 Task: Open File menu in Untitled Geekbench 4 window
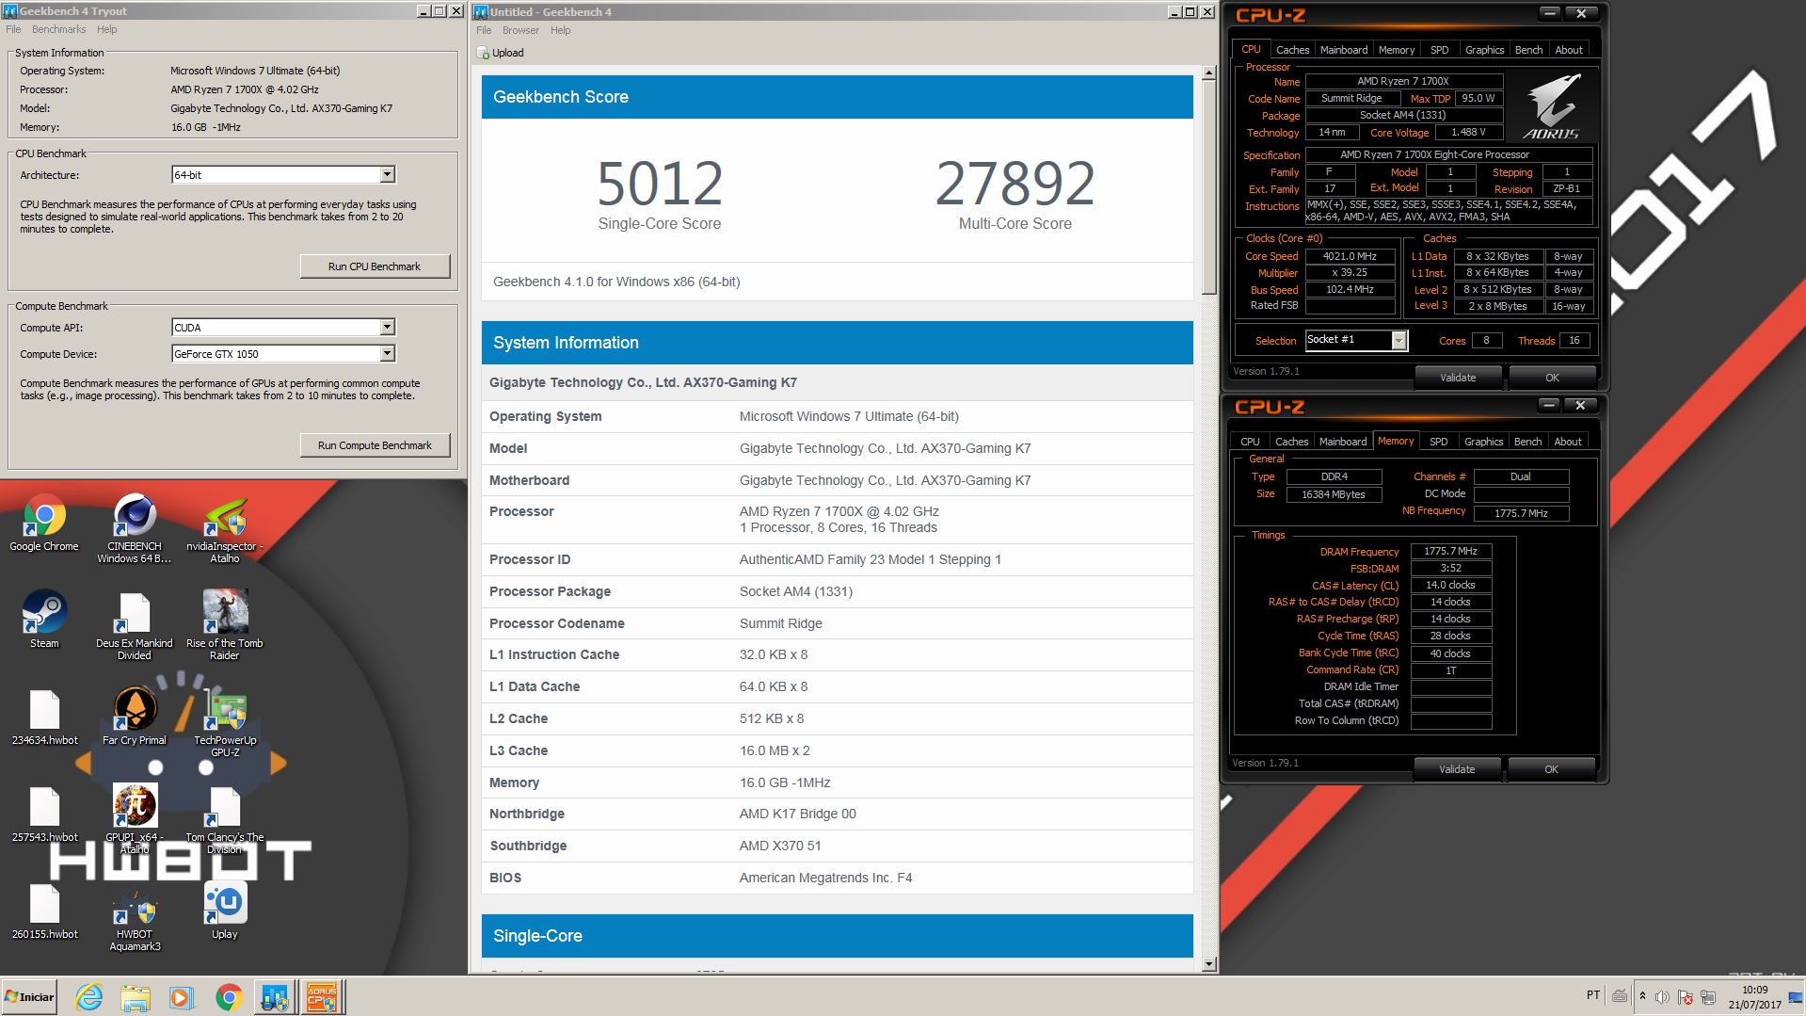(484, 30)
